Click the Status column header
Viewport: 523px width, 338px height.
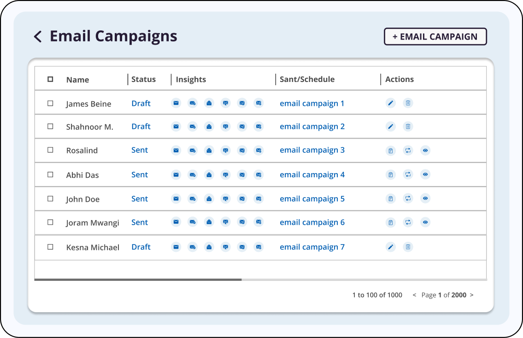click(x=143, y=79)
